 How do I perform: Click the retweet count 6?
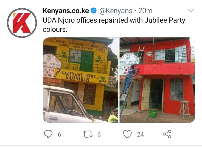pos(99,135)
